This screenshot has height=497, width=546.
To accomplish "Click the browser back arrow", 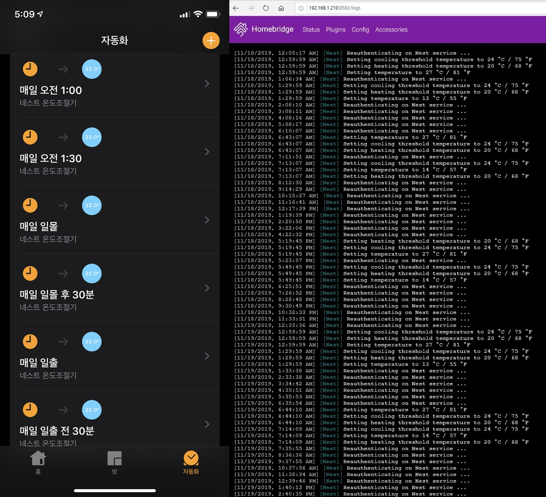I will coord(236,8).
